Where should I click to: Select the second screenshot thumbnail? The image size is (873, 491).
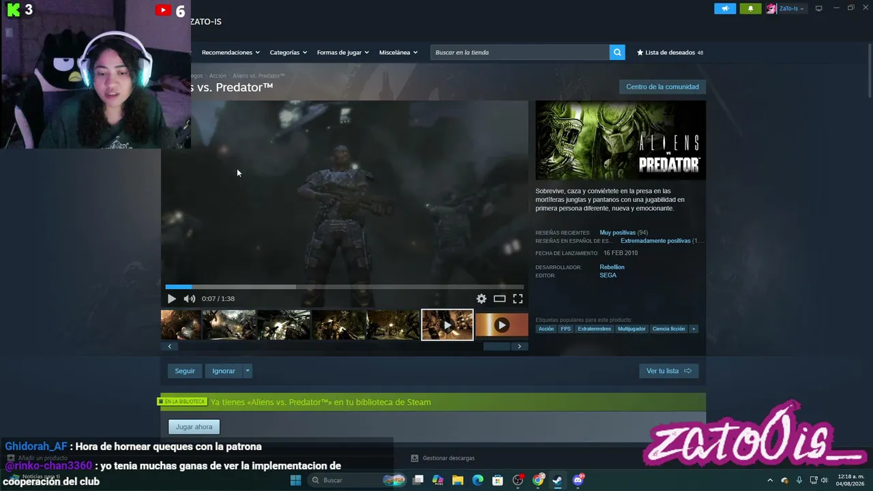point(229,325)
